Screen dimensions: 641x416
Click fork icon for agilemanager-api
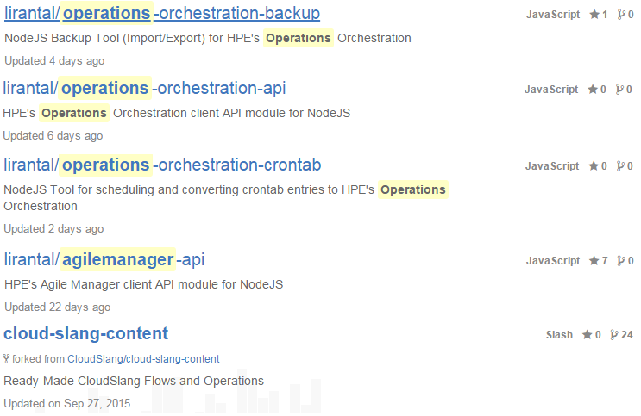point(619,260)
